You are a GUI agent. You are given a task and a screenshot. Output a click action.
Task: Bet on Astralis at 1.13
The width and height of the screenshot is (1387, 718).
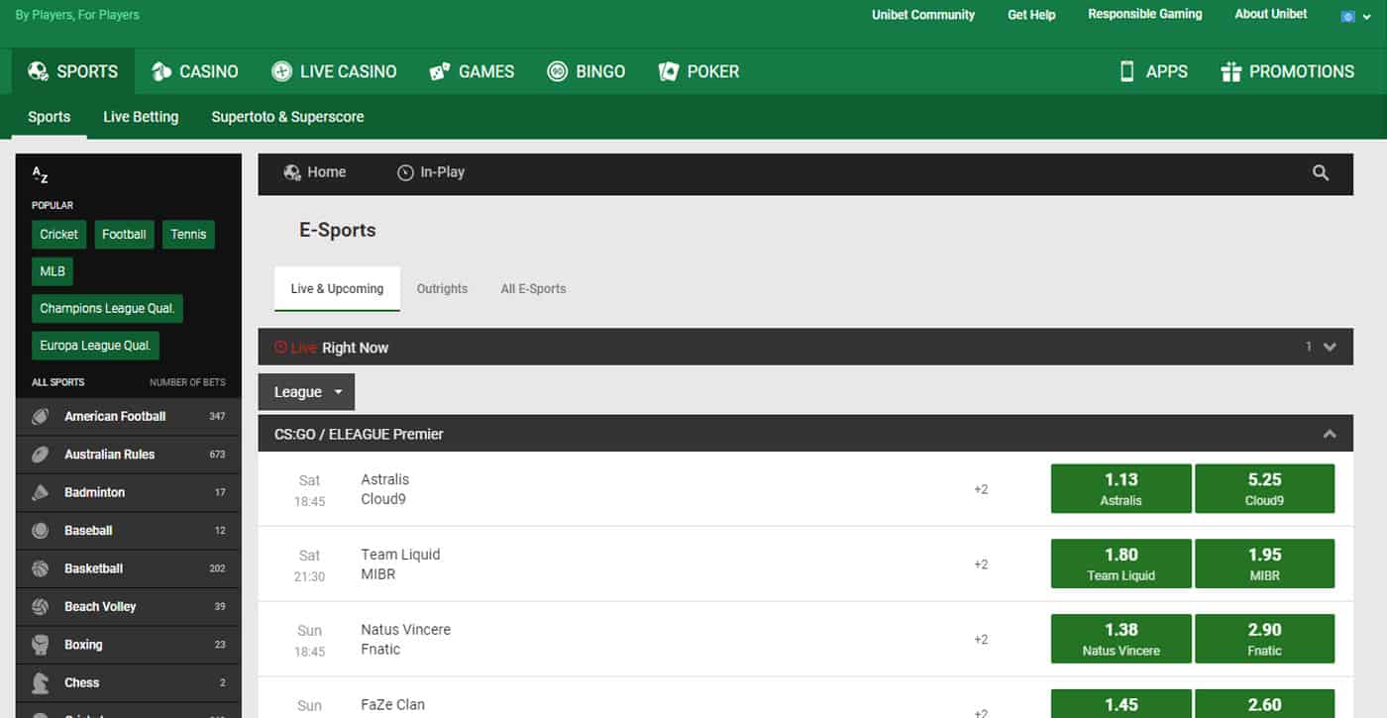tap(1120, 489)
